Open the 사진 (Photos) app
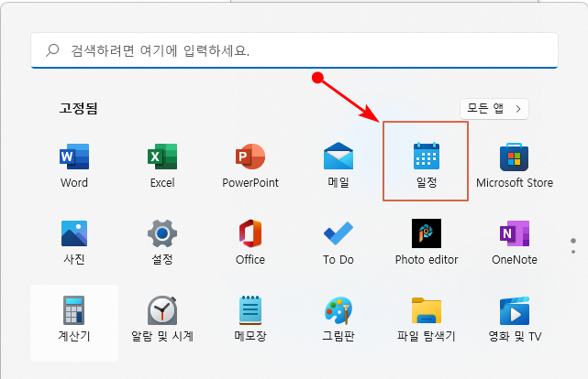The image size is (588, 379). tap(74, 243)
